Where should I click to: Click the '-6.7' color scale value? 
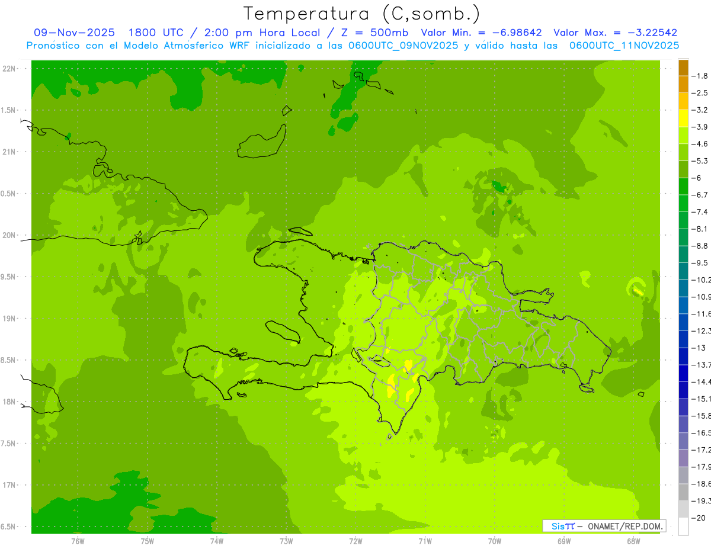click(699, 195)
